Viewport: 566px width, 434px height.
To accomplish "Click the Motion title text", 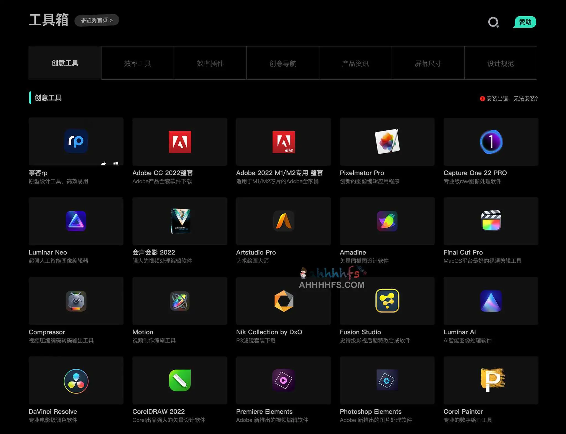I will click(143, 332).
